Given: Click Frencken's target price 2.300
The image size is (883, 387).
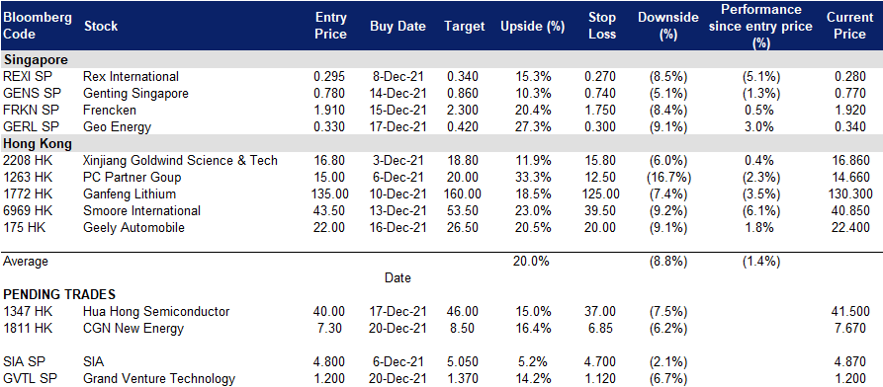Looking at the screenshot, I should 462,111.
